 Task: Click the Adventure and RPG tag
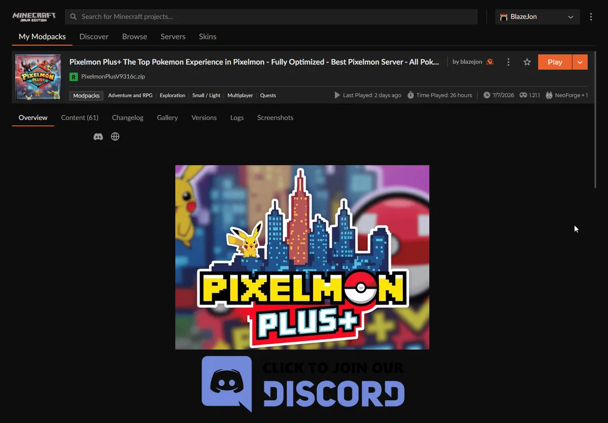(x=130, y=95)
